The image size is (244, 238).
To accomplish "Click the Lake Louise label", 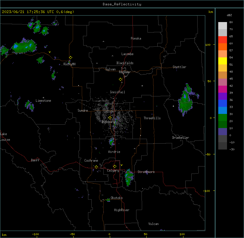I will (x=5, y=137).
